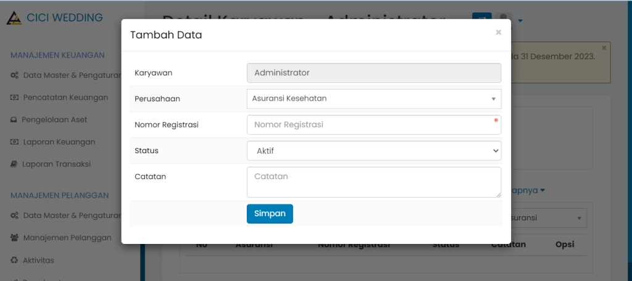Click the CICI WEDDING brand link

(x=64, y=18)
